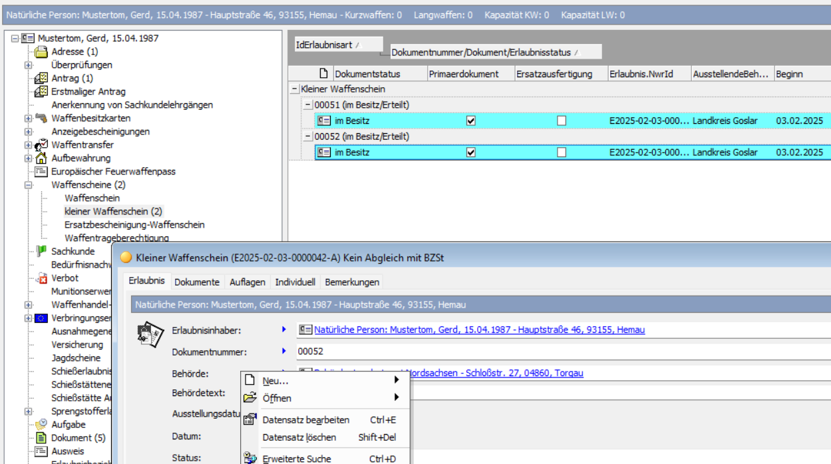Click the Erweiterte Suche menu icon
This screenshot has width=831, height=464.
(250, 458)
